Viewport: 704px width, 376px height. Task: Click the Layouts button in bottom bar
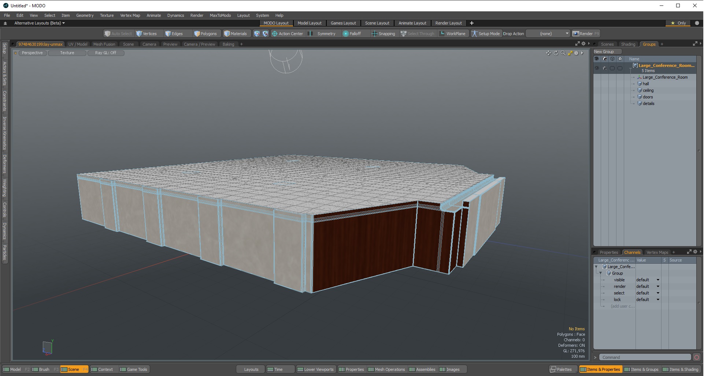(251, 369)
